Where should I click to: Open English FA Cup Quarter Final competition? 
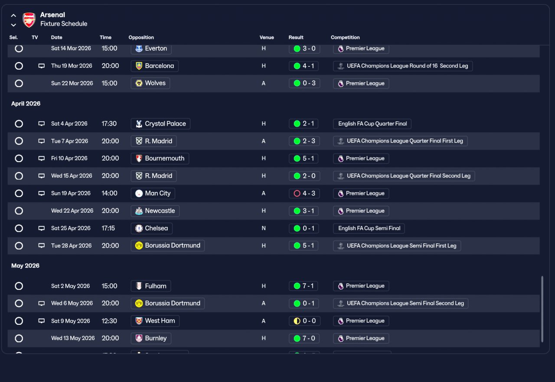click(x=372, y=124)
